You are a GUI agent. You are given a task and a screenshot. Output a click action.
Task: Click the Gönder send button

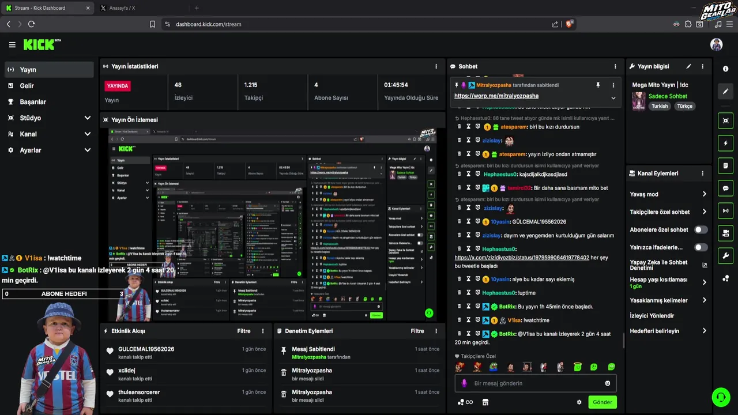pos(603,402)
